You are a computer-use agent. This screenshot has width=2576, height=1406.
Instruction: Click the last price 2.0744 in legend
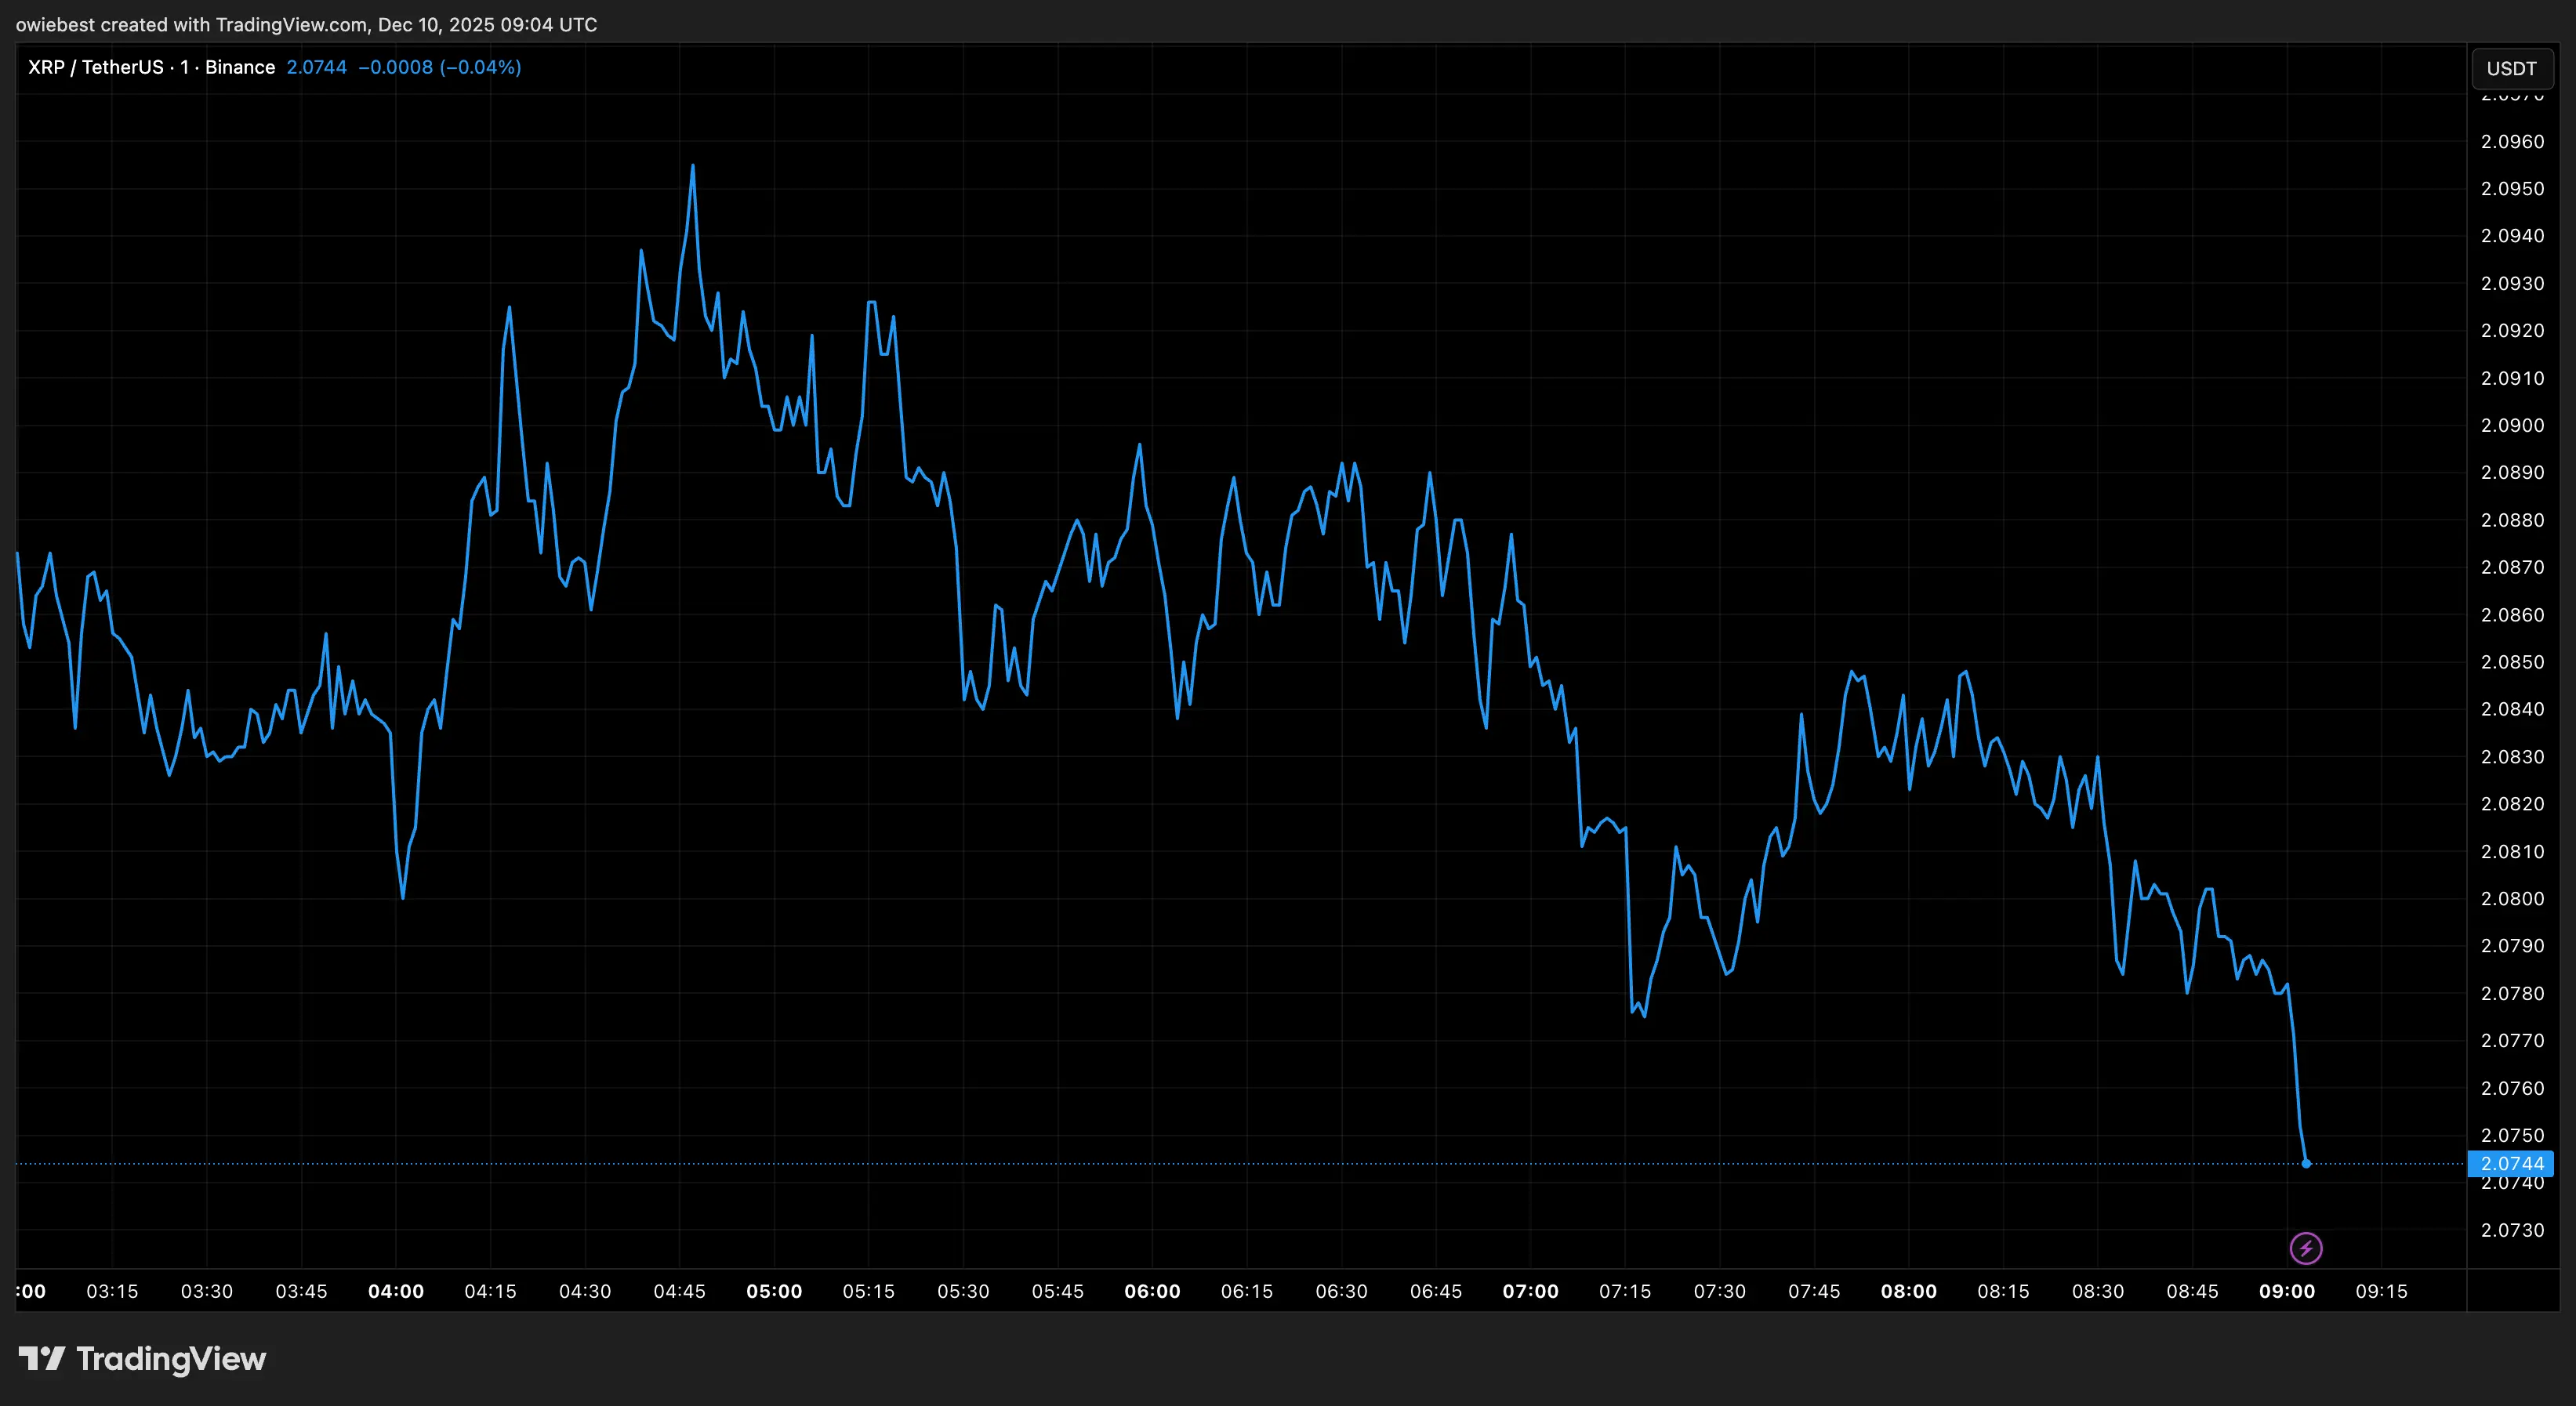point(316,67)
